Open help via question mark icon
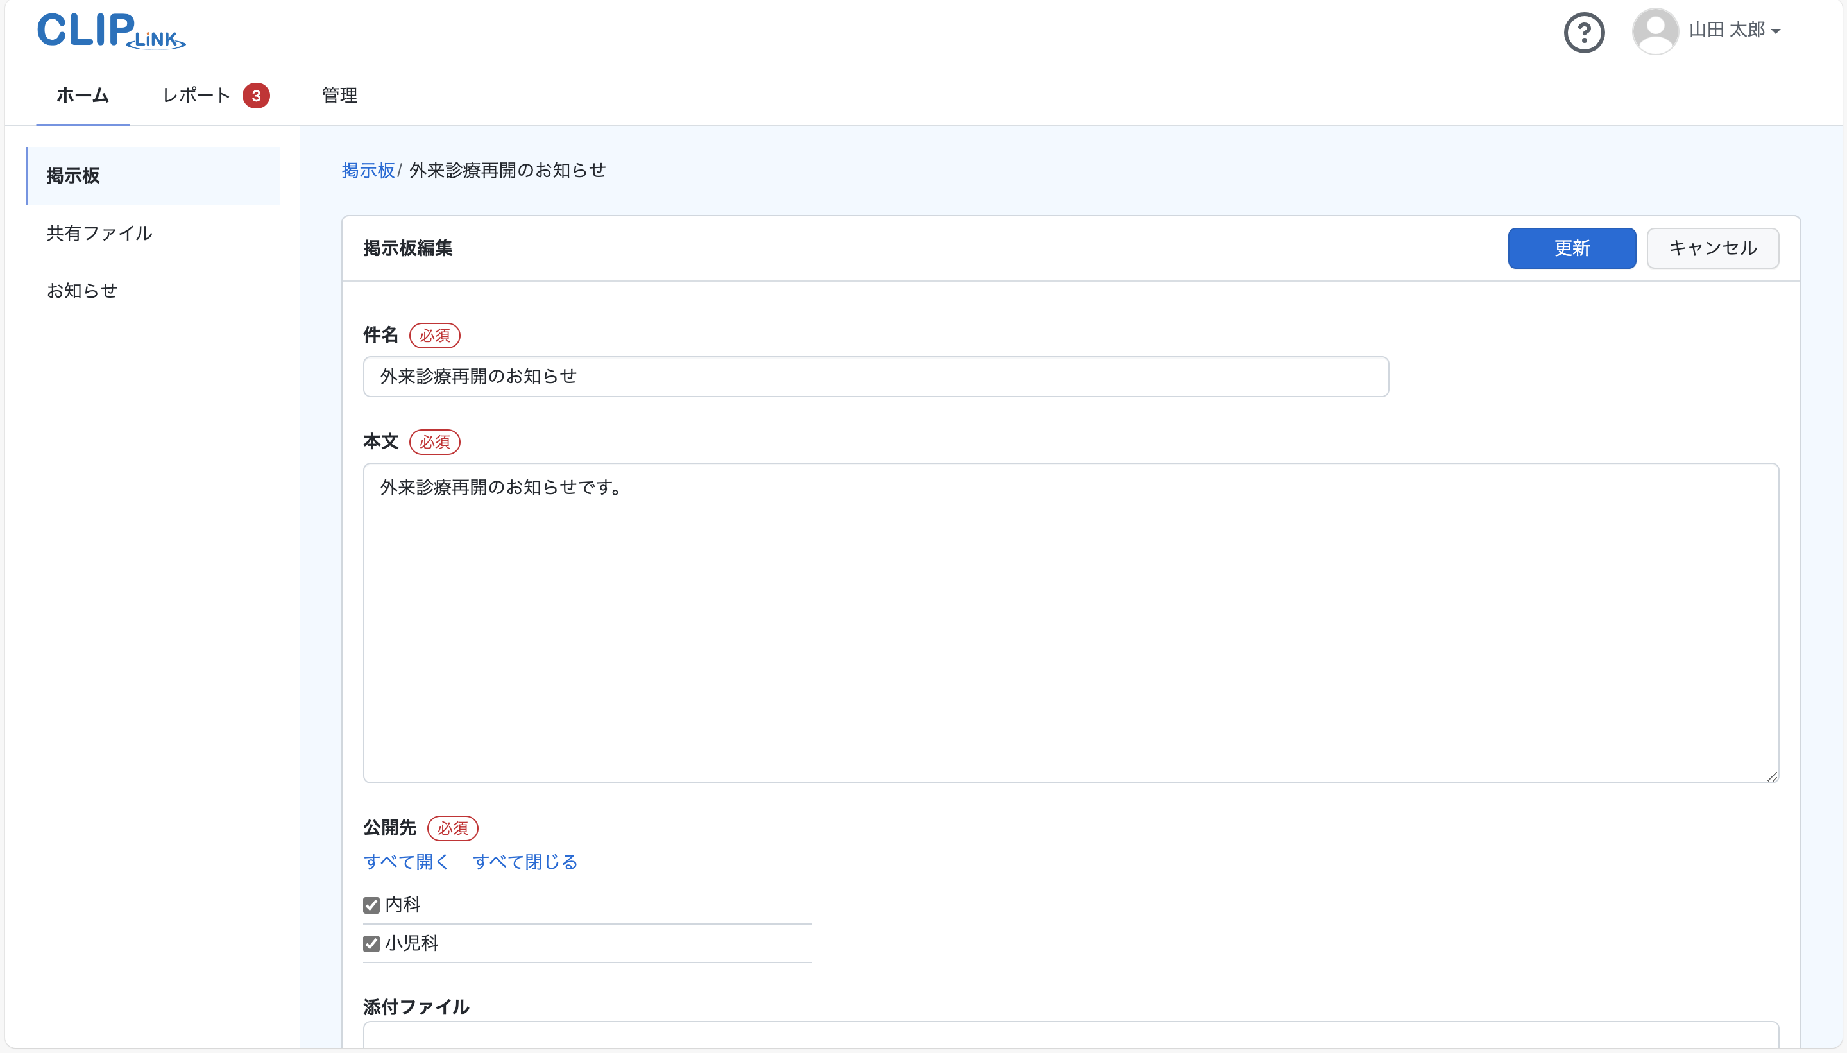1847x1053 pixels. point(1584,33)
